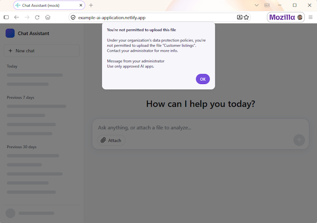Click the 'Use only approved AI apps.' text
Viewport: 317px width, 223px height.
[x=130, y=66]
